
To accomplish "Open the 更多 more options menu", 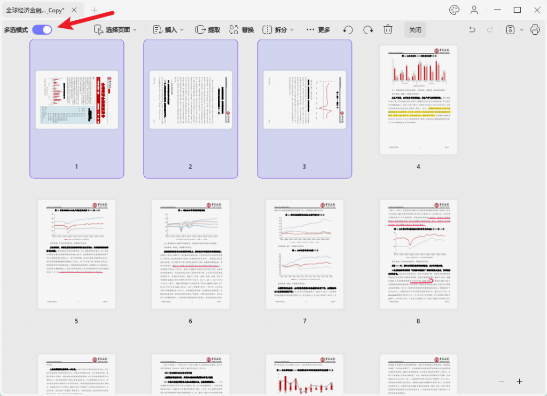I will click(x=318, y=30).
